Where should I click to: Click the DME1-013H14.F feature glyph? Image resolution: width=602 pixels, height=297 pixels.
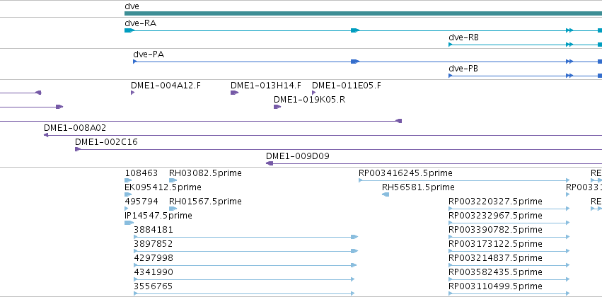click(234, 93)
